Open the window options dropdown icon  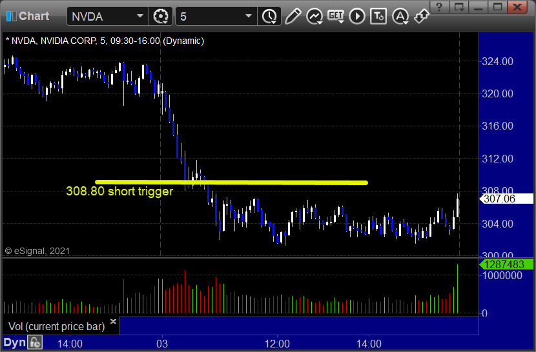coord(459,7)
